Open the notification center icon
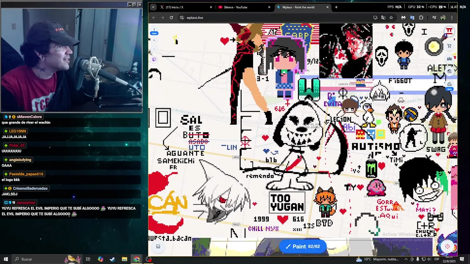Viewport: 470px width, 264px height. point(462,259)
